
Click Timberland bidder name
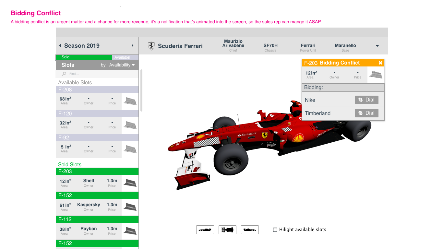coord(318,113)
